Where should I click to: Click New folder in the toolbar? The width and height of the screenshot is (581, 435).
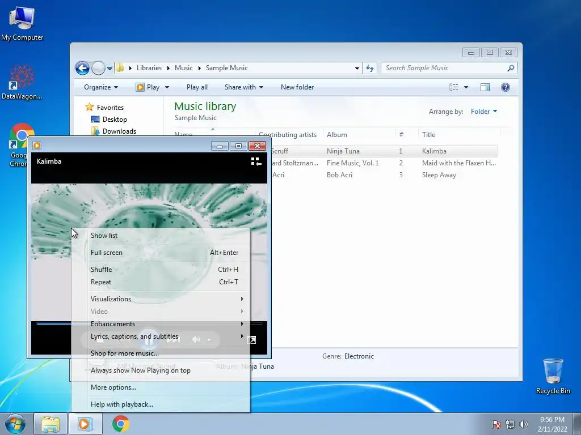click(x=297, y=87)
